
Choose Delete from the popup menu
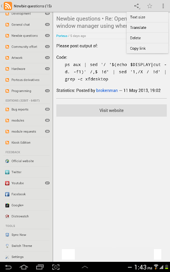pos(147,38)
